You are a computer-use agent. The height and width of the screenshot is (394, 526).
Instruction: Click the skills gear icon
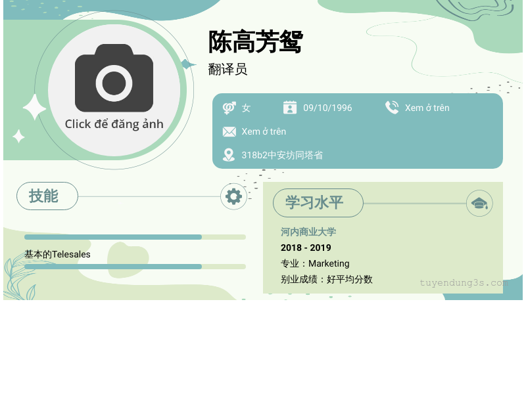click(x=233, y=196)
